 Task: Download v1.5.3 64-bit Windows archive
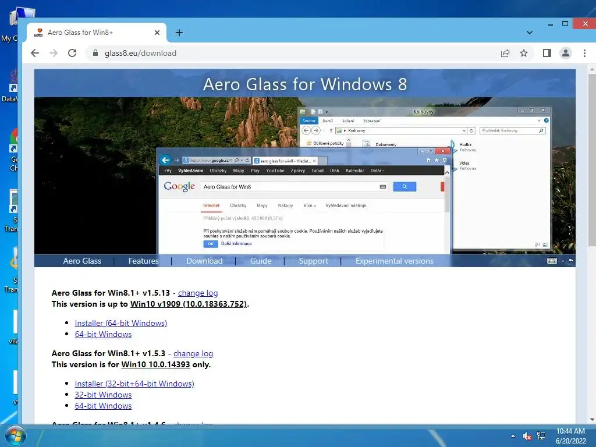104,406
